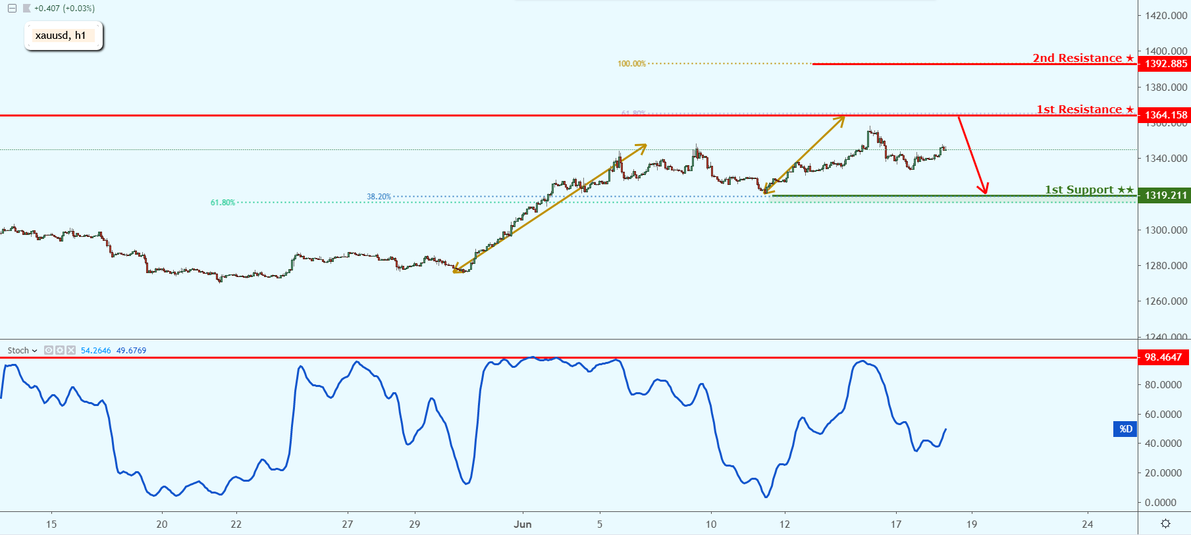This screenshot has width=1191, height=535.
Task: Click Stoch %D value 49.6769
Action: coord(131,351)
